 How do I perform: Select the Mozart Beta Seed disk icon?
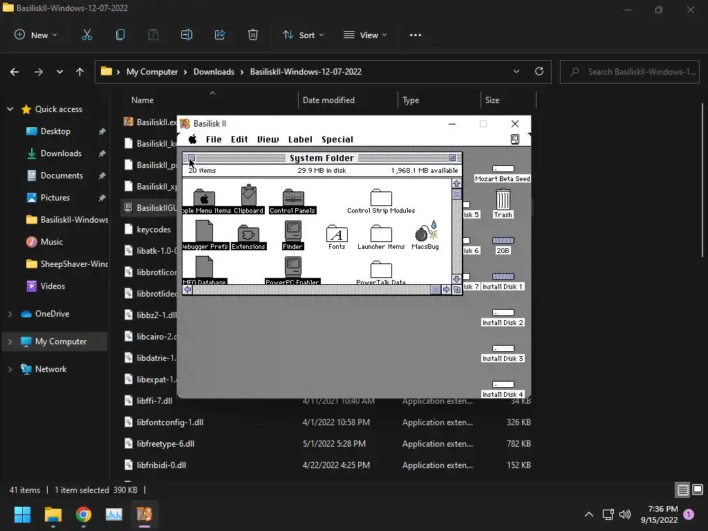pos(503,169)
